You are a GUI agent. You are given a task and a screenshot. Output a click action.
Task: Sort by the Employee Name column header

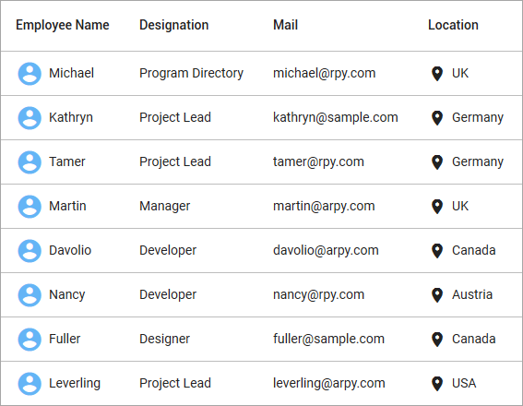63,25
